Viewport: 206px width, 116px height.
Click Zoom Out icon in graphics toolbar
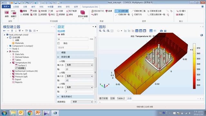[104, 31]
